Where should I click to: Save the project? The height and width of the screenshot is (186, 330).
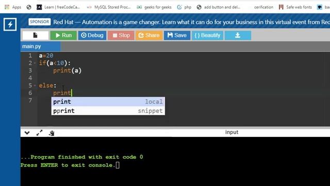(177, 35)
